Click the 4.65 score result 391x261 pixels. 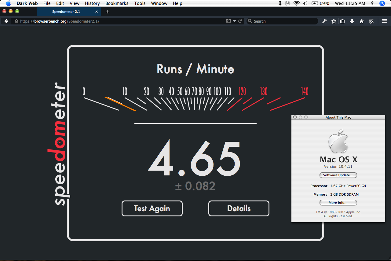(x=195, y=159)
